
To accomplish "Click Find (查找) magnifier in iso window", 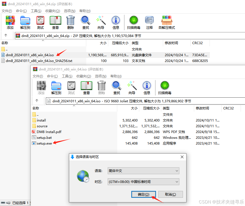I will (117, 88).
